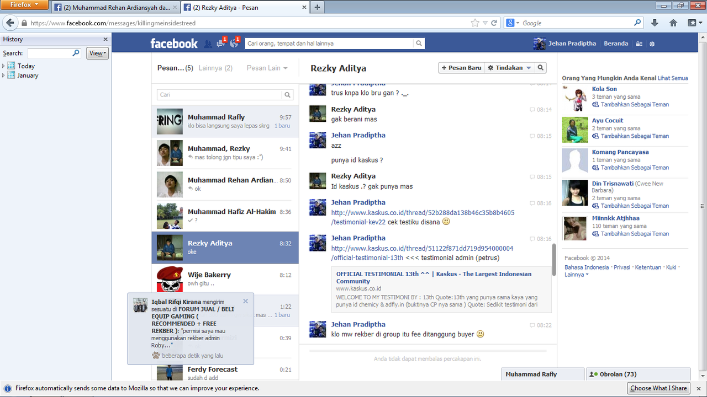The image size is (707, 397).
Task: Click Bahasa Indonesia language link
Action: pyautogui.click(x=587, y=267)
